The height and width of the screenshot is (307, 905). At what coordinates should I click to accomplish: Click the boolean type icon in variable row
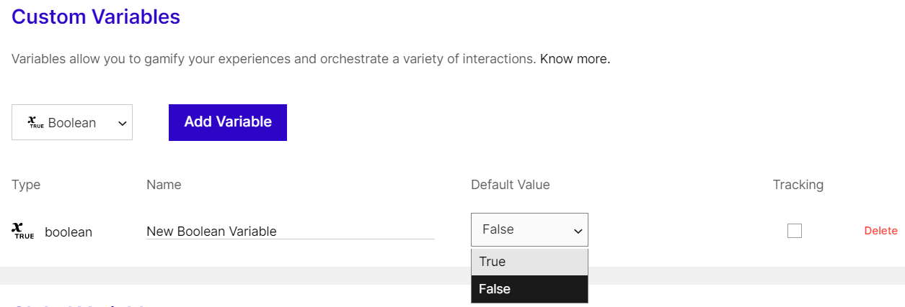click(x=23, y=231)
